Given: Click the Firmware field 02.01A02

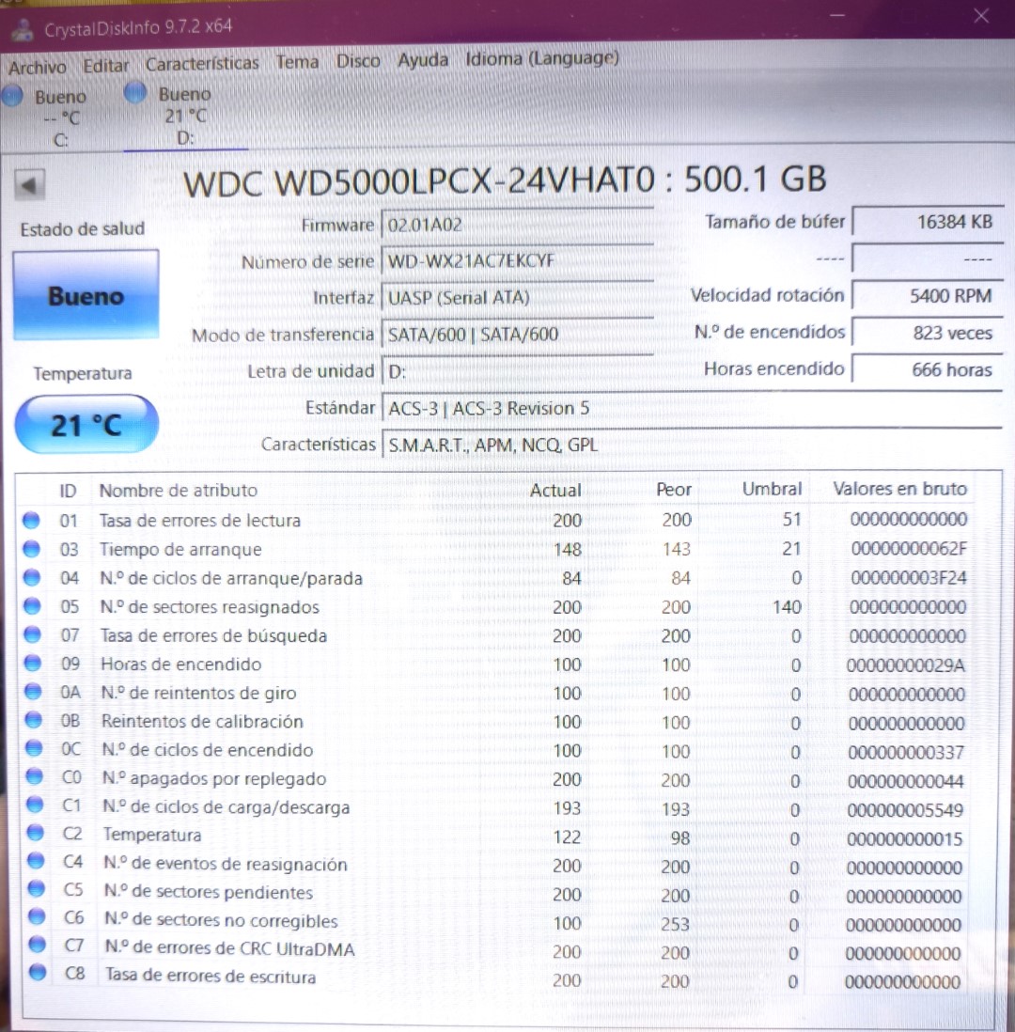Looking at the screenshot, I should [518, 225].
